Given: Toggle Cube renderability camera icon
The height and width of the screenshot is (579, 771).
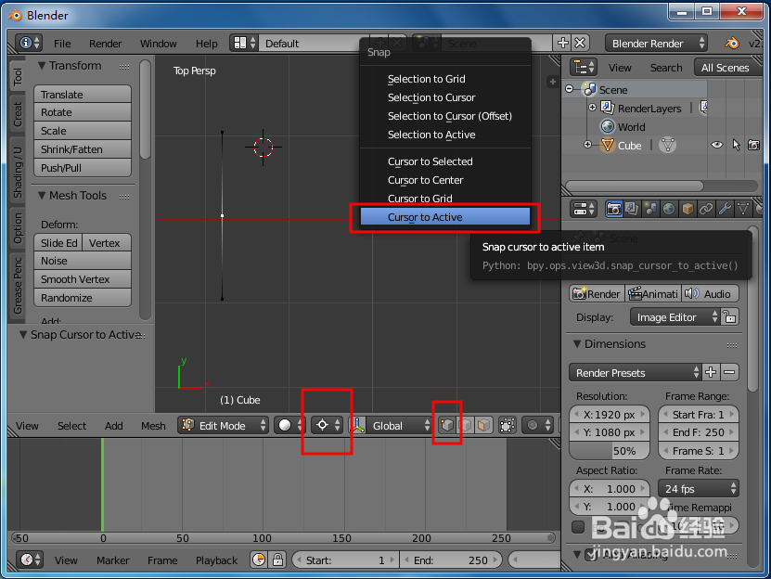Looking at the screenshot, I should pyautogui.click(x=753, y=145).
